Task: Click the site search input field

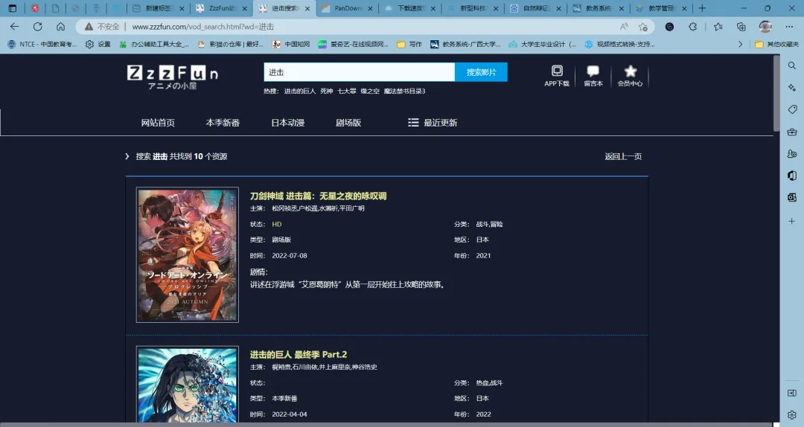Action: (359, 72)
